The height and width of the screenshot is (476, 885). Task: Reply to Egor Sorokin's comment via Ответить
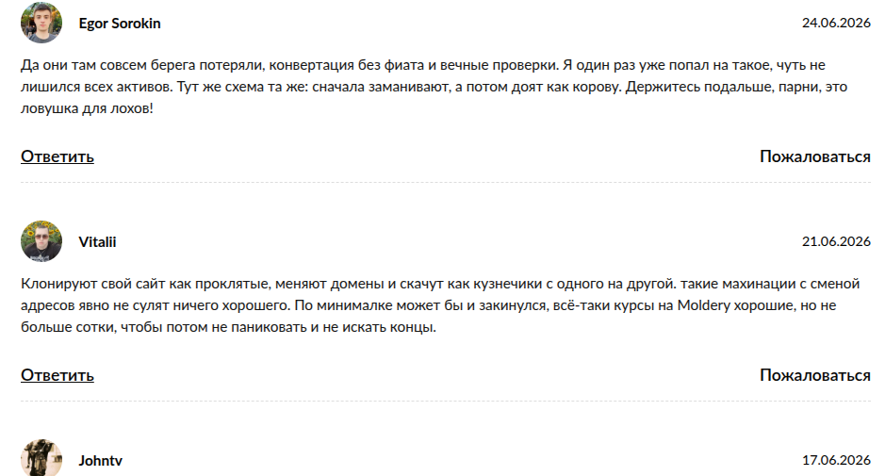57,156
